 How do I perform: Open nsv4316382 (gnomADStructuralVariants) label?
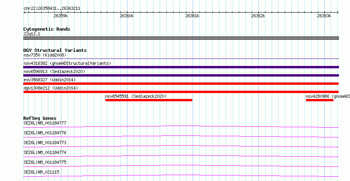coord(67,63)
